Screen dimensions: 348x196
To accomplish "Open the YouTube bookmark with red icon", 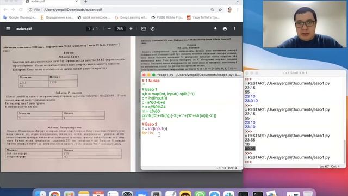I will 203,17.
